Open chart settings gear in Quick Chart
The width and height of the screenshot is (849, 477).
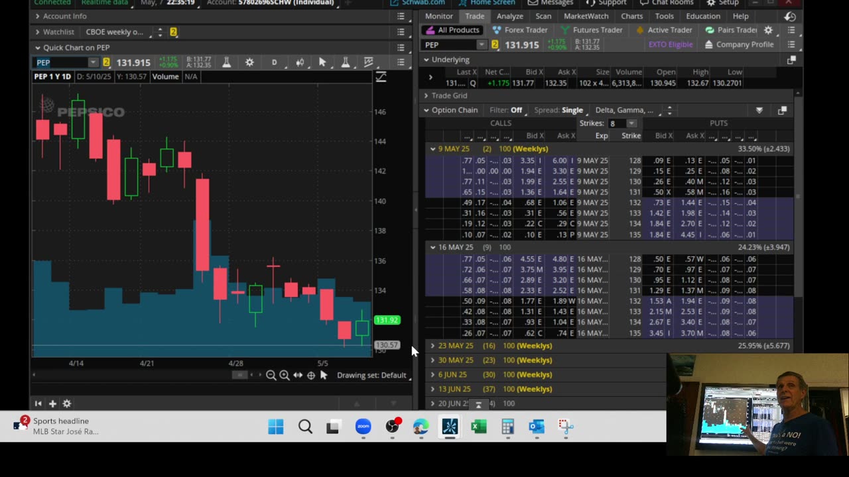point(249,62)
